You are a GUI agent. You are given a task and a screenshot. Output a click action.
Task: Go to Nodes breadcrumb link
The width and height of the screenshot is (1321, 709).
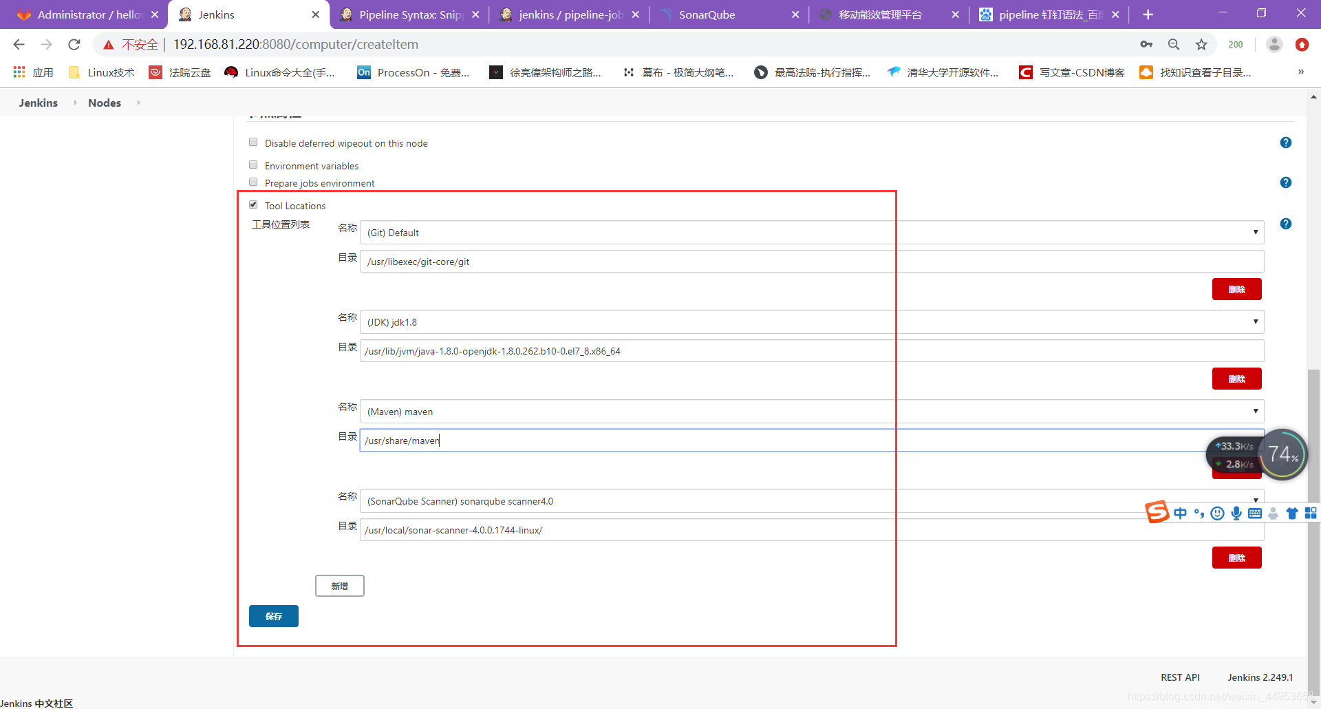click(105, 103)
